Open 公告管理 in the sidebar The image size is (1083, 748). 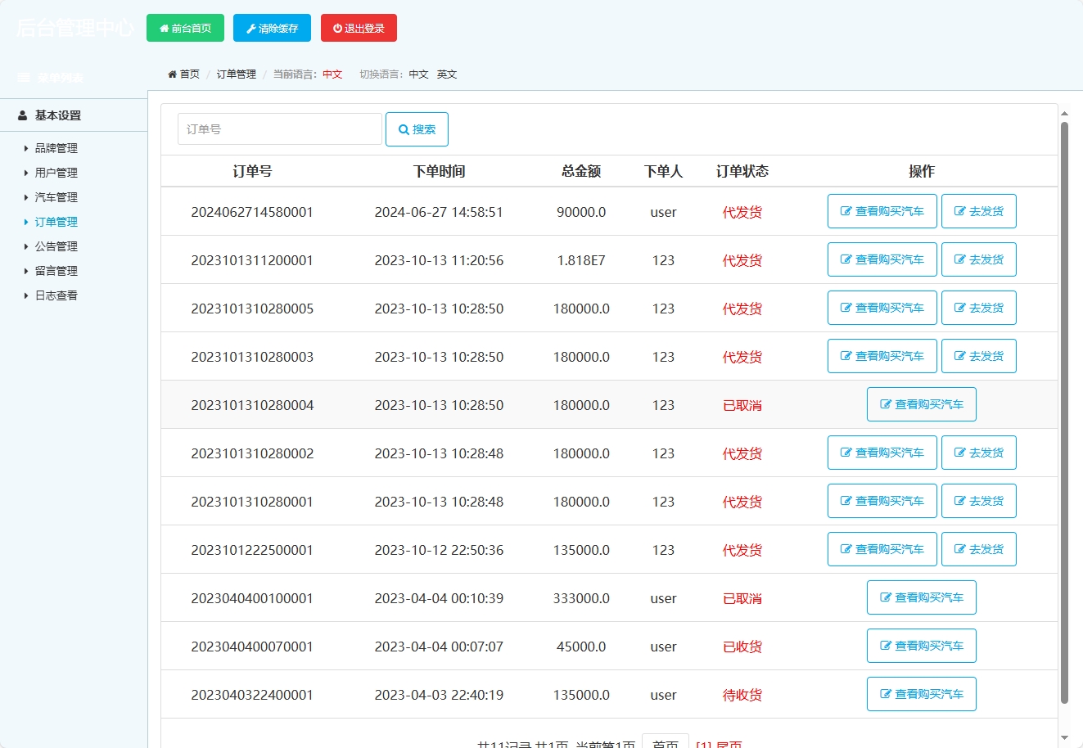coord(56,246)
